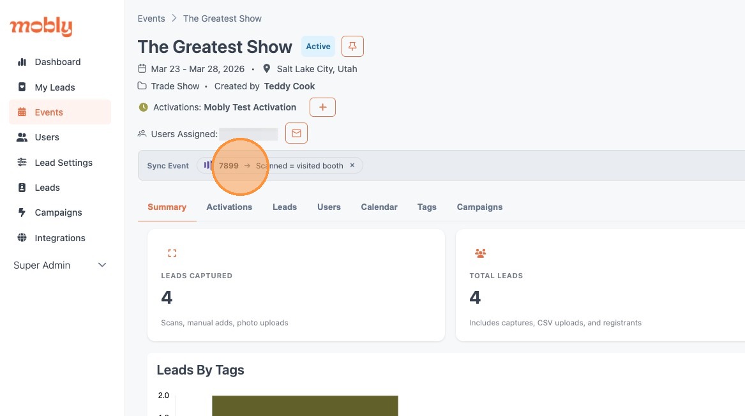Click the Active status badge
This screenshot has height=416, width=745.
coord(318,47)
